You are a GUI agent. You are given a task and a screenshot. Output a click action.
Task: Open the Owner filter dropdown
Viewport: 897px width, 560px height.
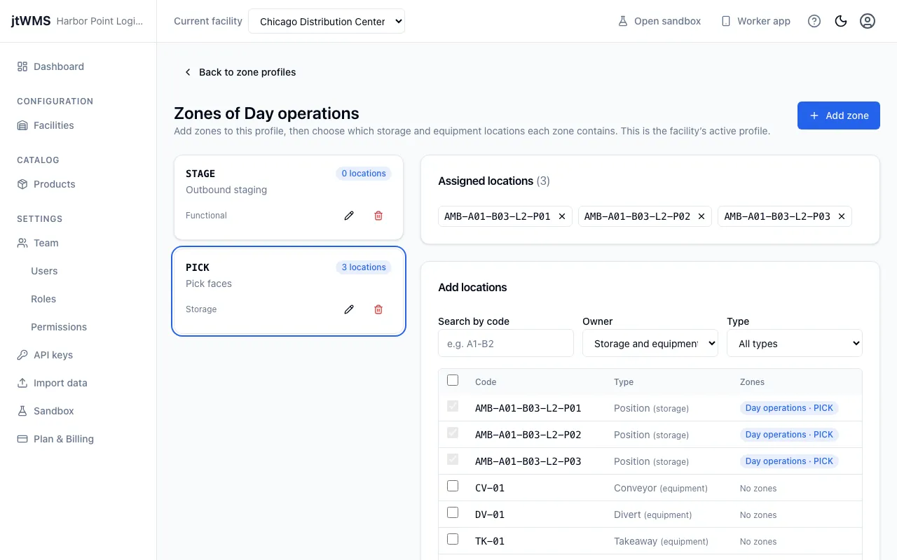pos(650,344)
